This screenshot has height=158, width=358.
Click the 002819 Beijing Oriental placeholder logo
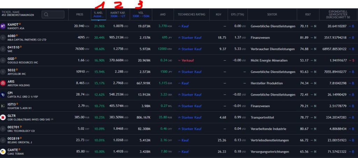[3, 140]
